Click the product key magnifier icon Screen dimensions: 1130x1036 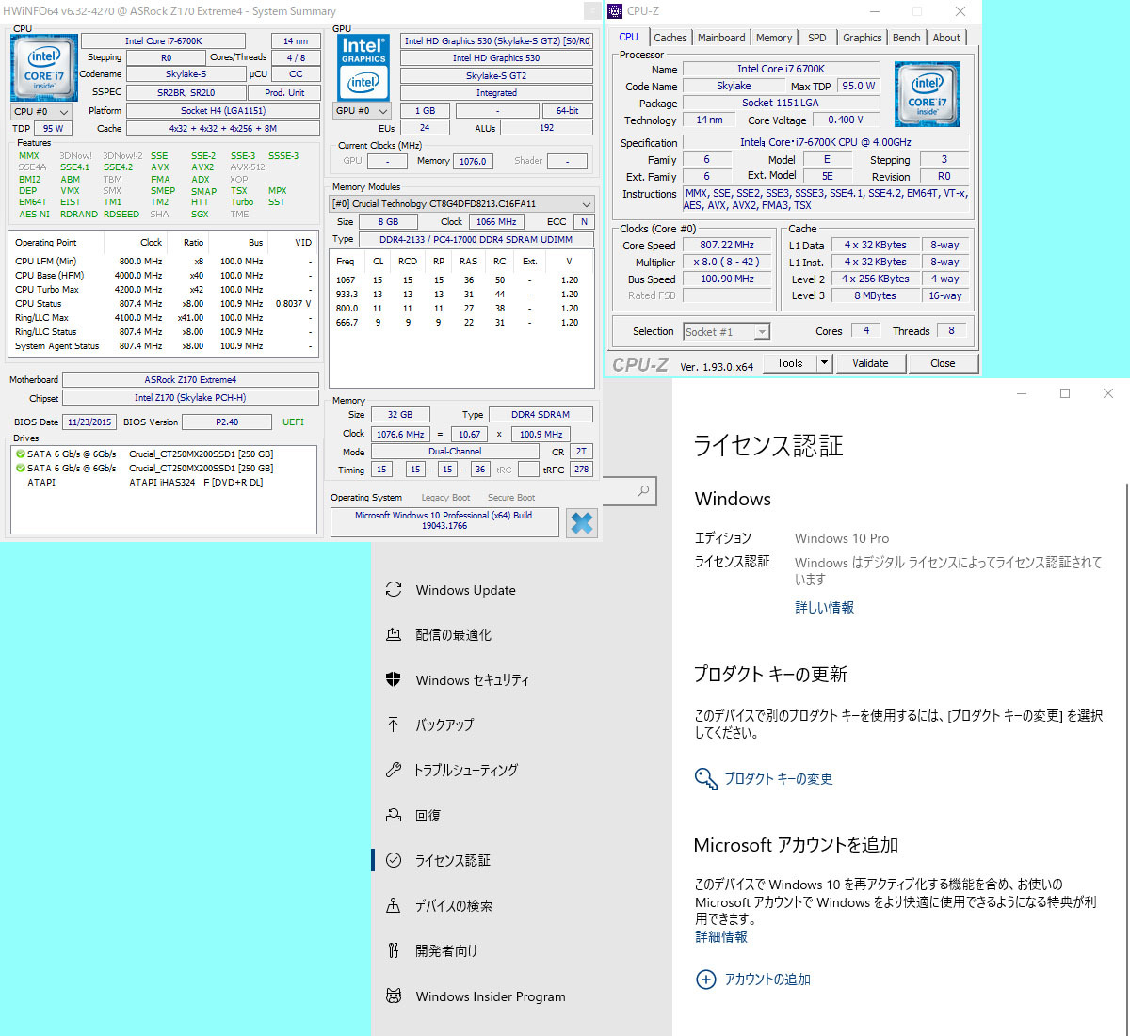pyautogui.click(x=705, y=778)
